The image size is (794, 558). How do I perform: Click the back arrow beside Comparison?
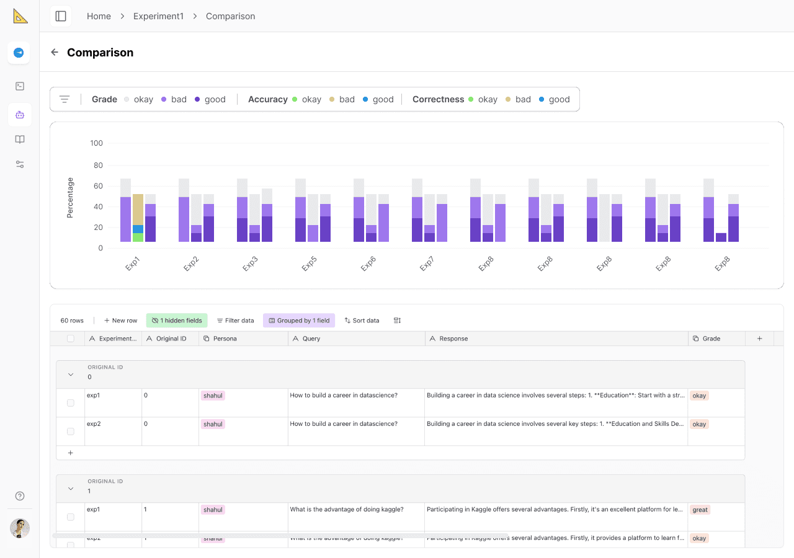coord(55,53)
